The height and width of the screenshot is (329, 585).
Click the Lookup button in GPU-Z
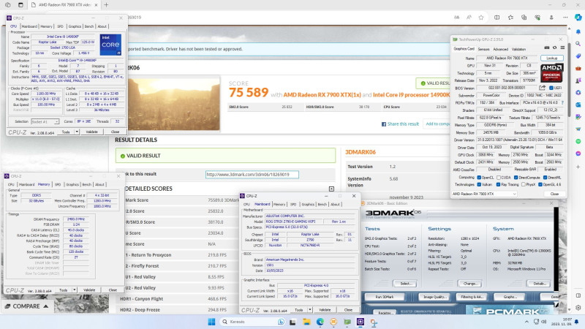click(x=552, y=58)
